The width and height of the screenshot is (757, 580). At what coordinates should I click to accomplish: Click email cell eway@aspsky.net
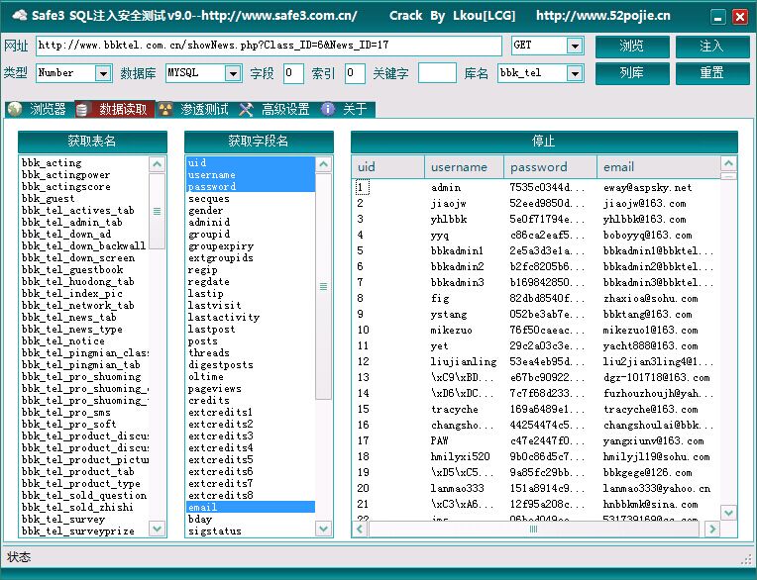(647, 187)
